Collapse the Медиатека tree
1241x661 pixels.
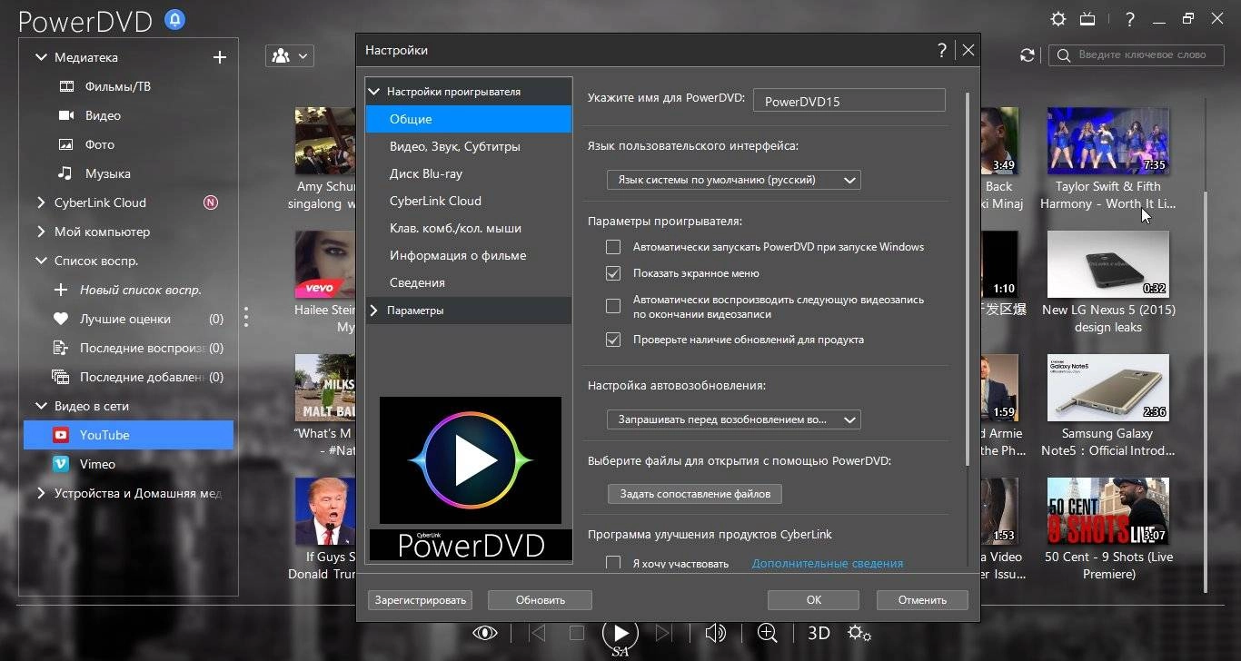pyautogui.click(x=41, y=57)
